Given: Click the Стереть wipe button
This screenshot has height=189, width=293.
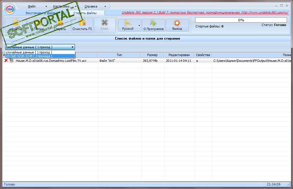Looking at the screenshot, I should point(60,25).
